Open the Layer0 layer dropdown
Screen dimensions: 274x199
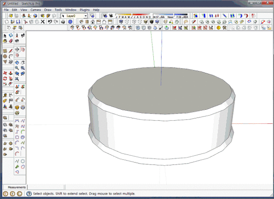click(x=74, y=16)
